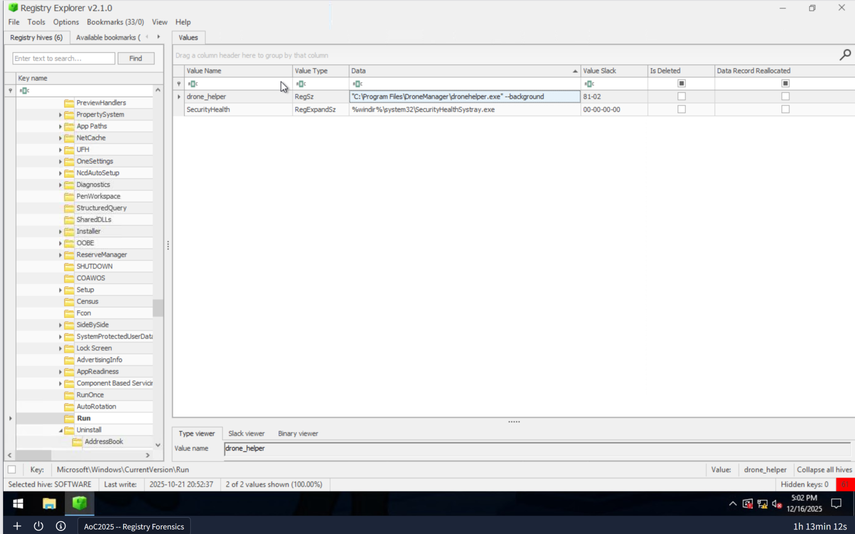Switch to the Slack viewer tab

246,434
